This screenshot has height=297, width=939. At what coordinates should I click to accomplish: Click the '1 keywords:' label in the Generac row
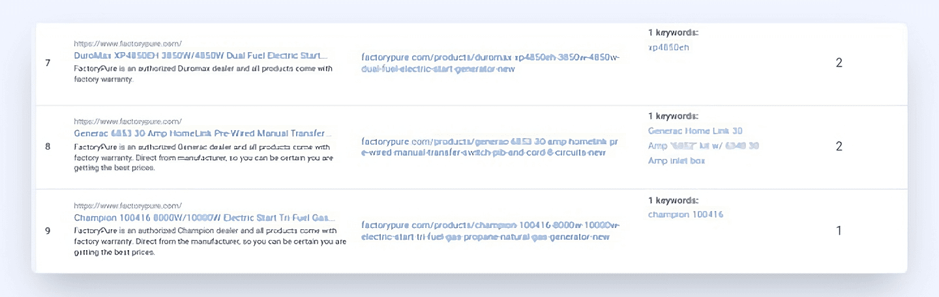tap(673, 116)
